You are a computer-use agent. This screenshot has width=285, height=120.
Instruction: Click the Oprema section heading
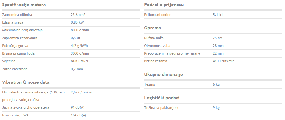[x=153, y=28]
